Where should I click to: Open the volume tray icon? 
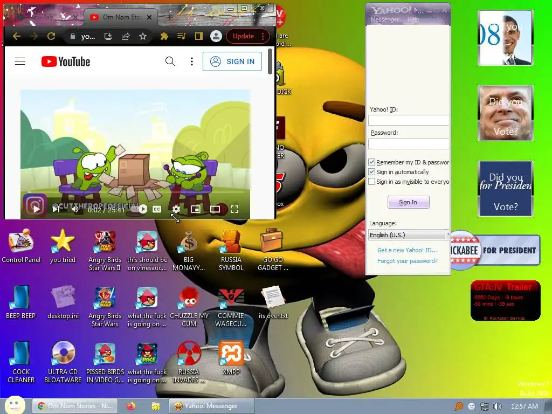tap(498, 406)
